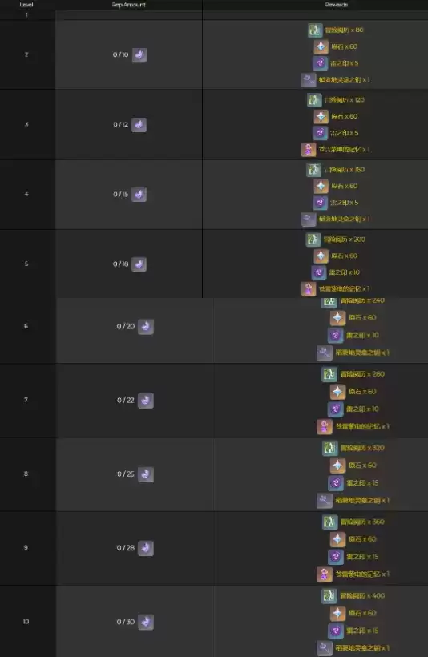Click the Rewards column header
428x657 pixels.
337,5
